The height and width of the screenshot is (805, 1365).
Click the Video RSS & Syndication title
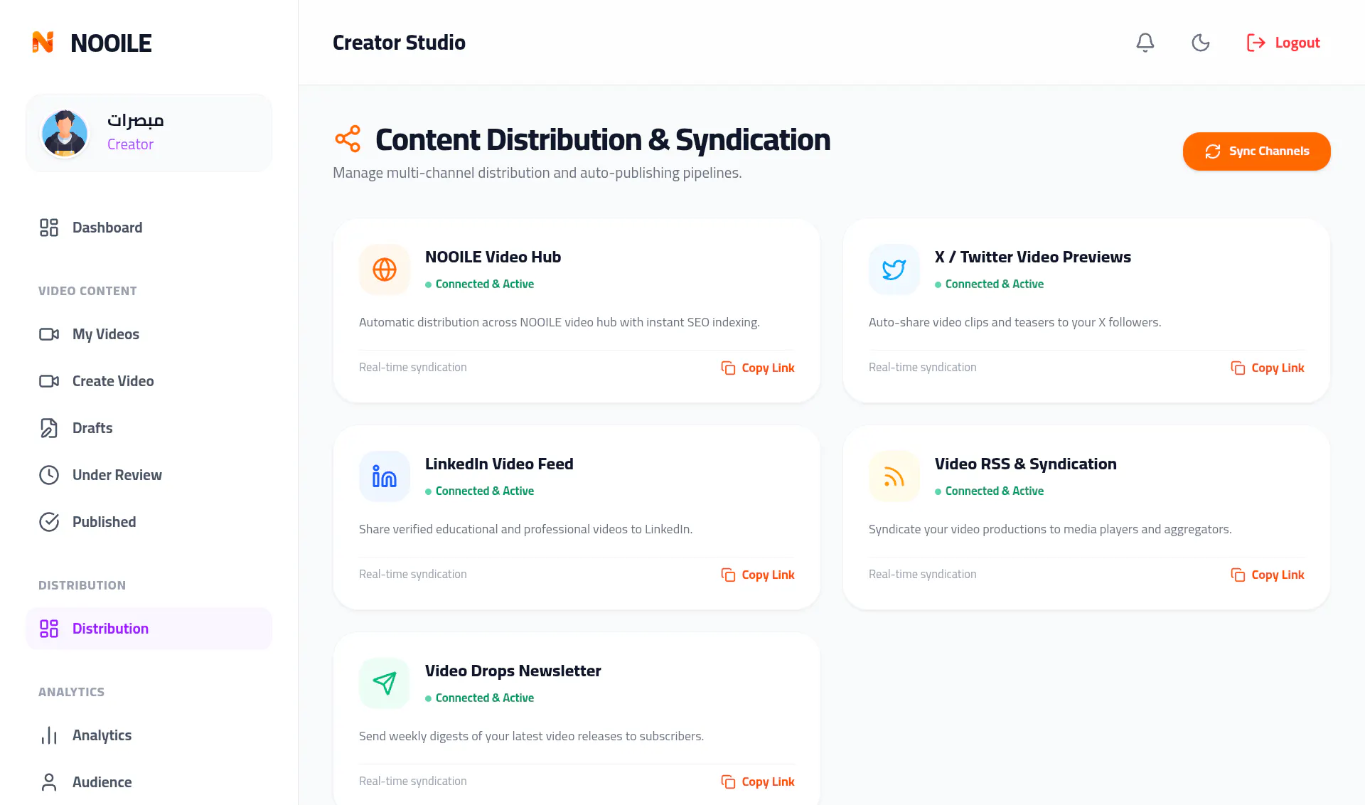(1025, 464)
